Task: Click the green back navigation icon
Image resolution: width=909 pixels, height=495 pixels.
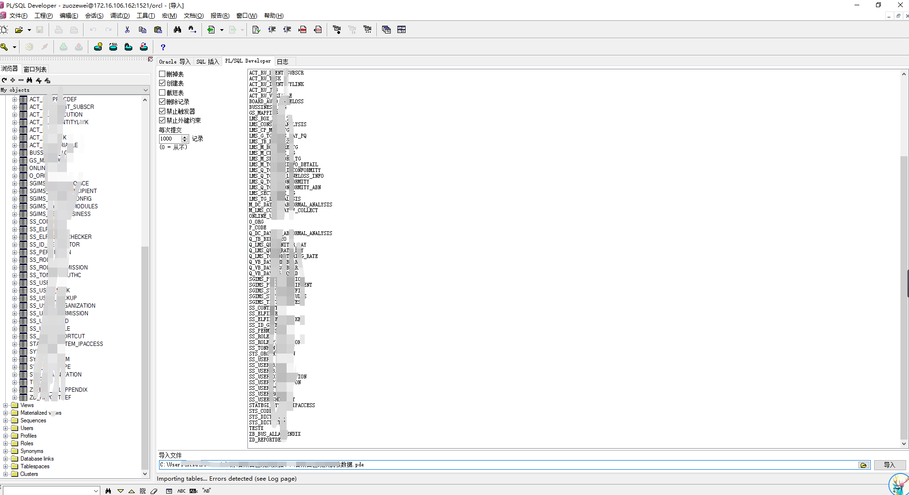Action: click(x=211, y=30)
